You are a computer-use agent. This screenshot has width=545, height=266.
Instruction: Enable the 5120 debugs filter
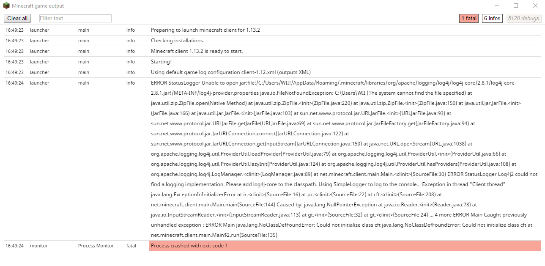523,19
